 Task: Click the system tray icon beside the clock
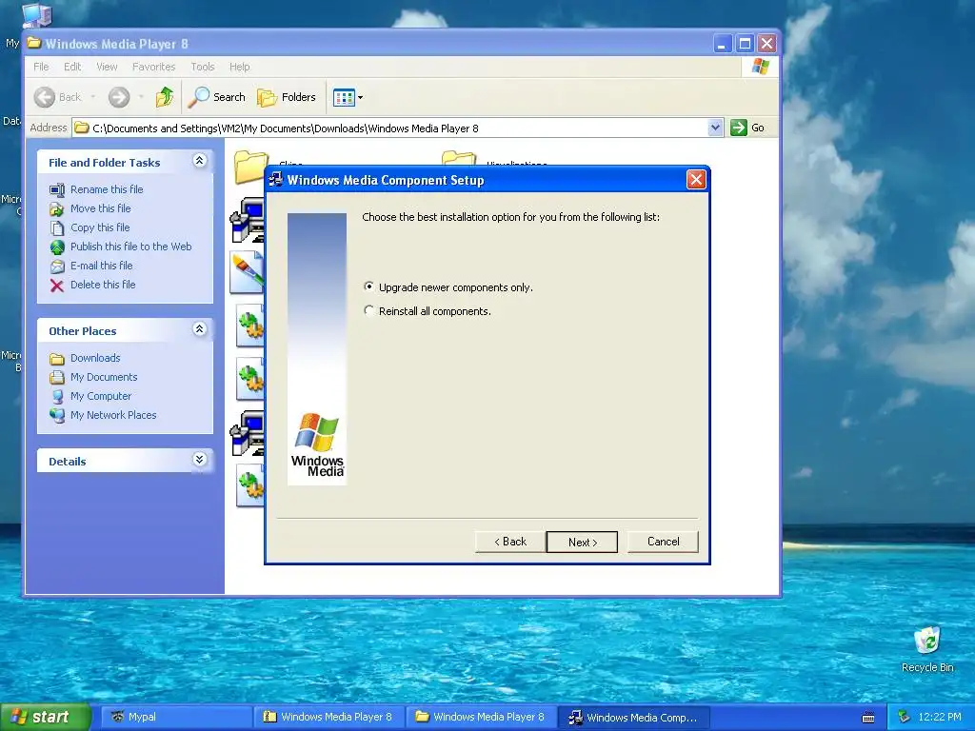click(904, 717)
